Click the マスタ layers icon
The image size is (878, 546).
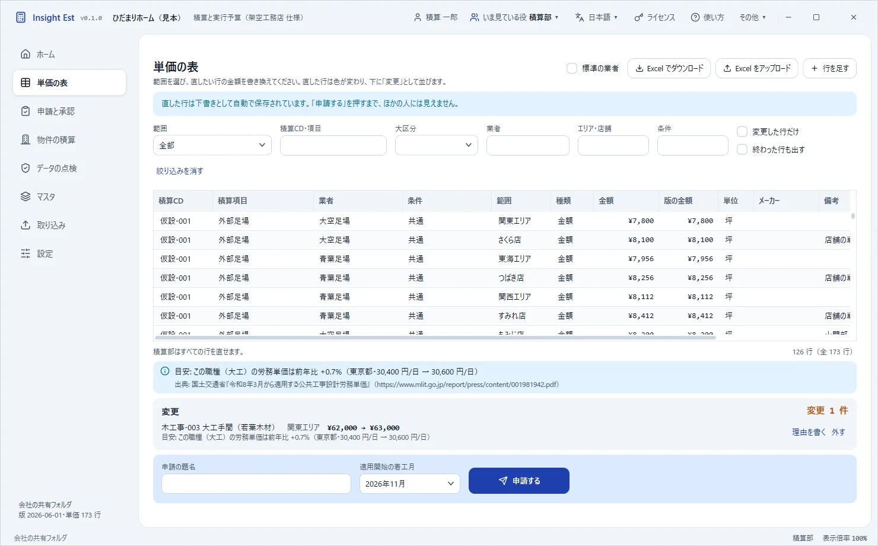point(26,196)
